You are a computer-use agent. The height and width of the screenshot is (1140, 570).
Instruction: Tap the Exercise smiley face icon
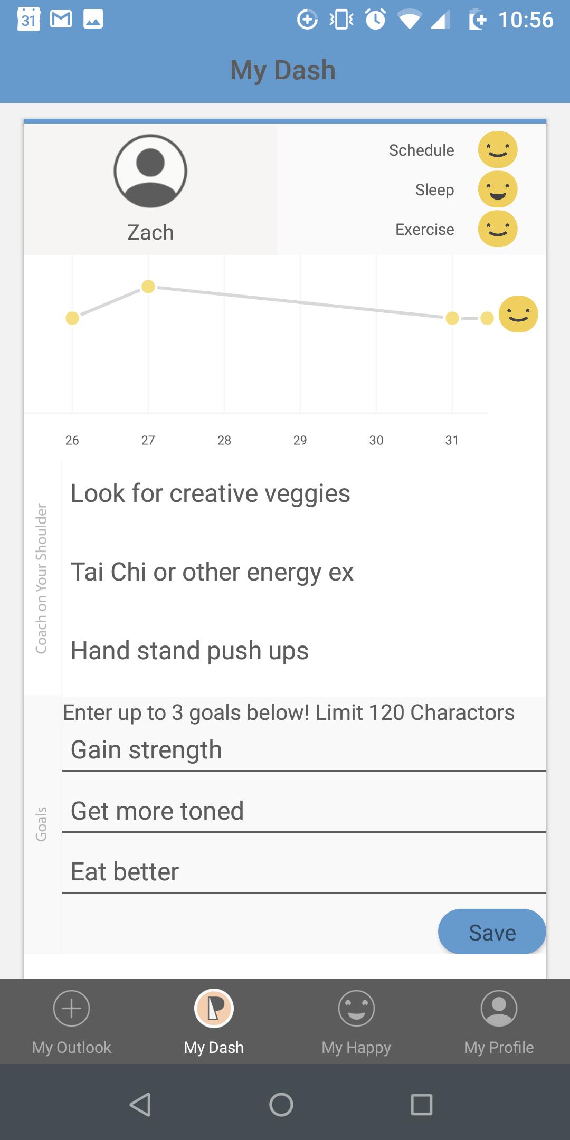(x=498, y=229)
